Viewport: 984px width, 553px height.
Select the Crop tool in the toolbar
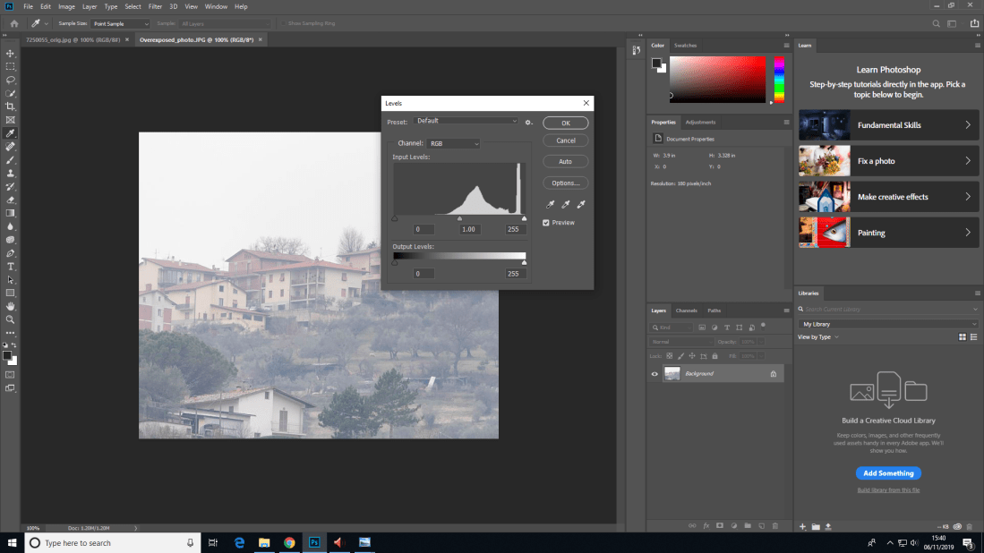[11, 106]
